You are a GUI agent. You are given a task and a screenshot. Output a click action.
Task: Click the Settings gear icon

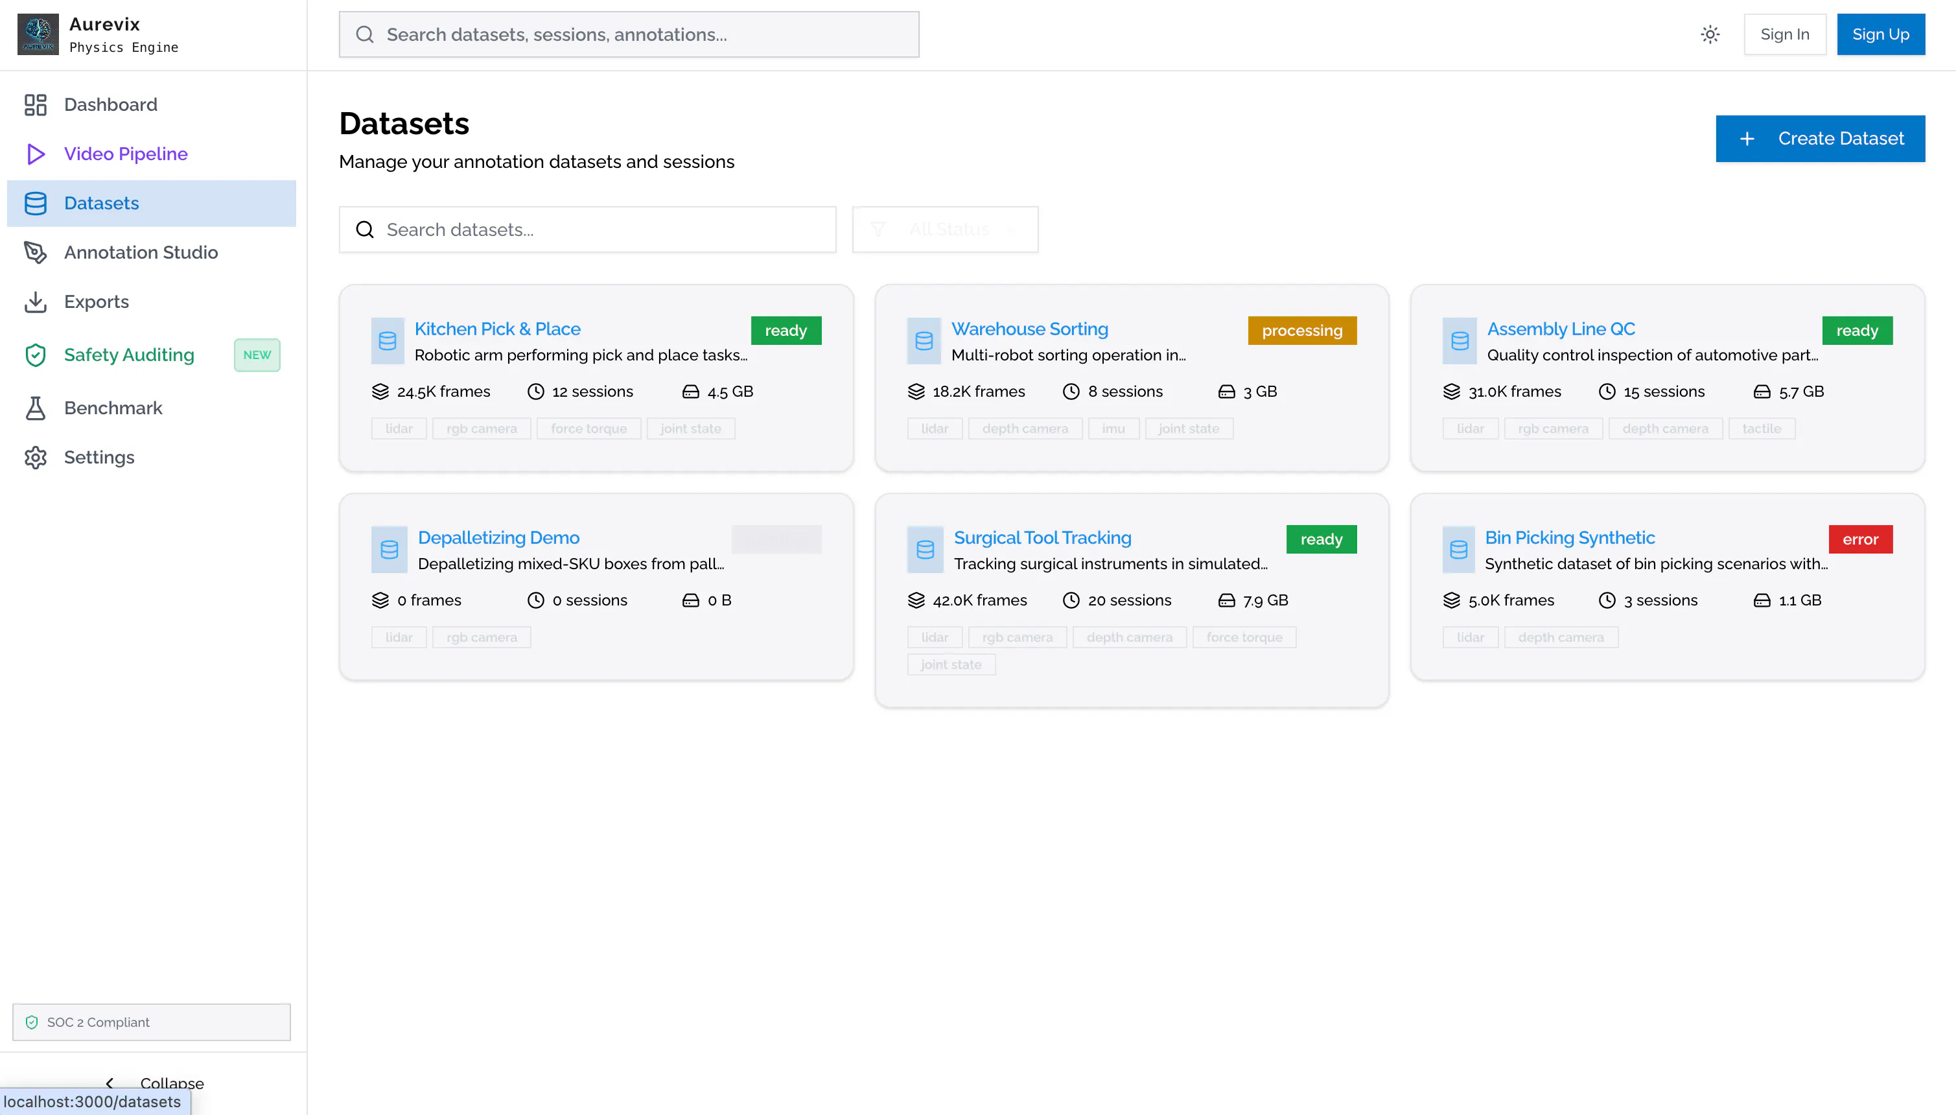(35, 457)
